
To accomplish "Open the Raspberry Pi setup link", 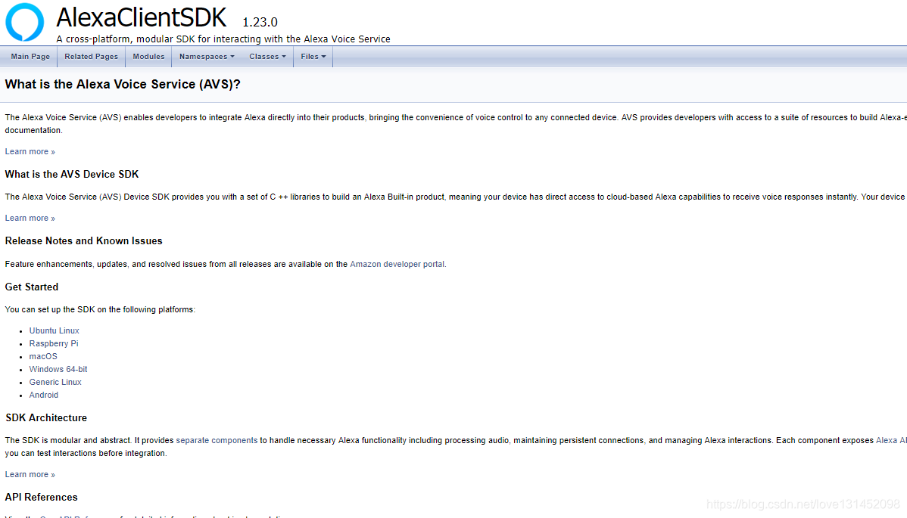I will click(x=54, y=343).
